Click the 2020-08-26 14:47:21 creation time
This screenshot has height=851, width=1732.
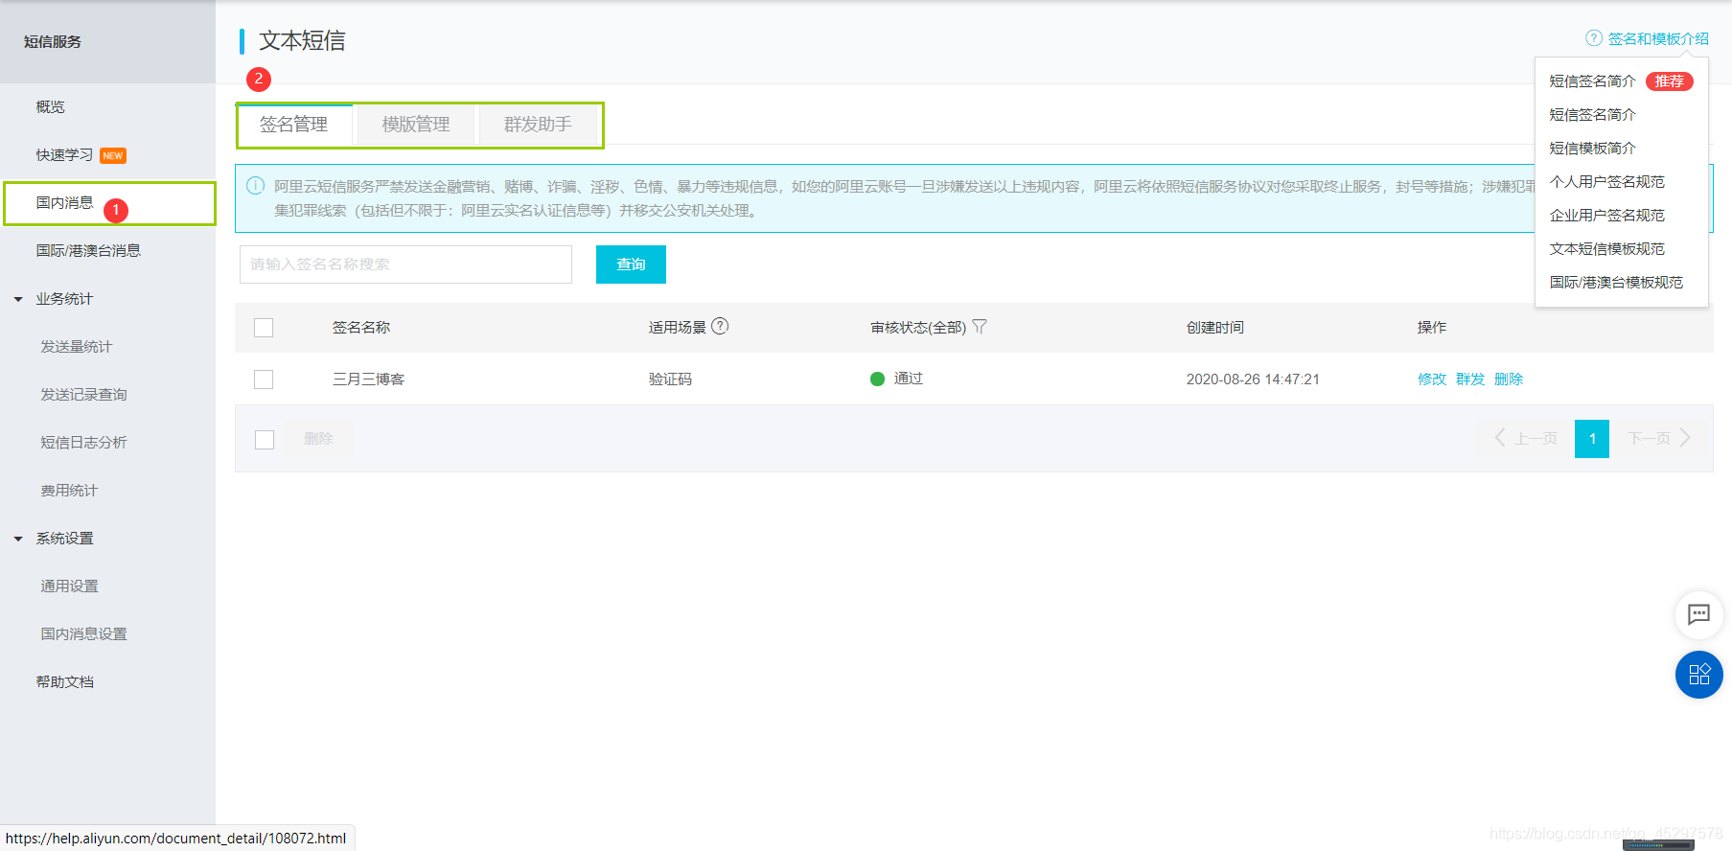click(1253, 379)
